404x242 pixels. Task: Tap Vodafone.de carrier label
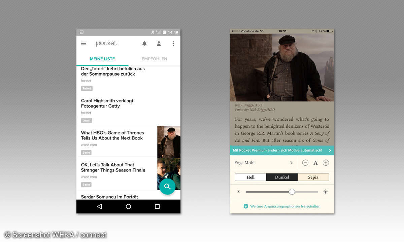[x=250, y=31]
